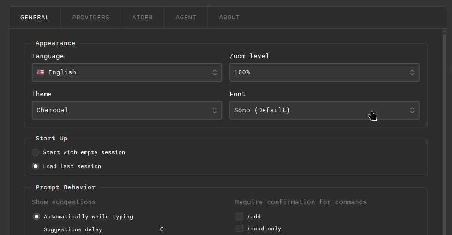Click the Language label
This screenshot has height=235, width=452.
tap(48, 56)
